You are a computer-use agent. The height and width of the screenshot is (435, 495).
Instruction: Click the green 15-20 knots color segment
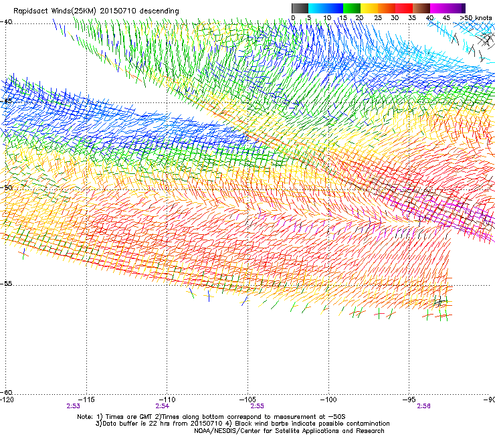pyautogui.click(x=352, y=8)
